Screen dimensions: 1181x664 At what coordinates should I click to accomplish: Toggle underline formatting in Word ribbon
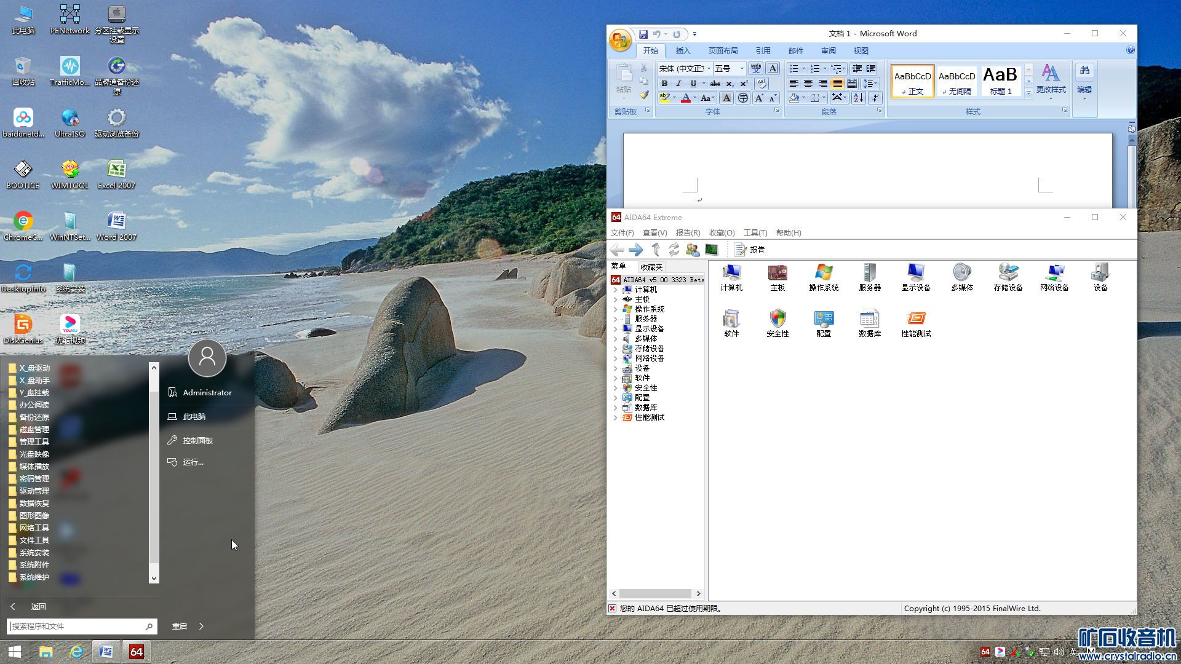(693, 84)
